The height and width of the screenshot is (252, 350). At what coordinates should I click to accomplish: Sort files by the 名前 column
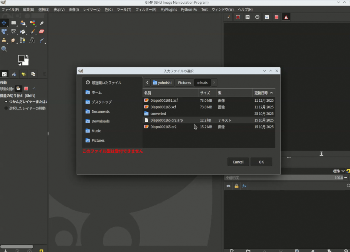[170, 93]
